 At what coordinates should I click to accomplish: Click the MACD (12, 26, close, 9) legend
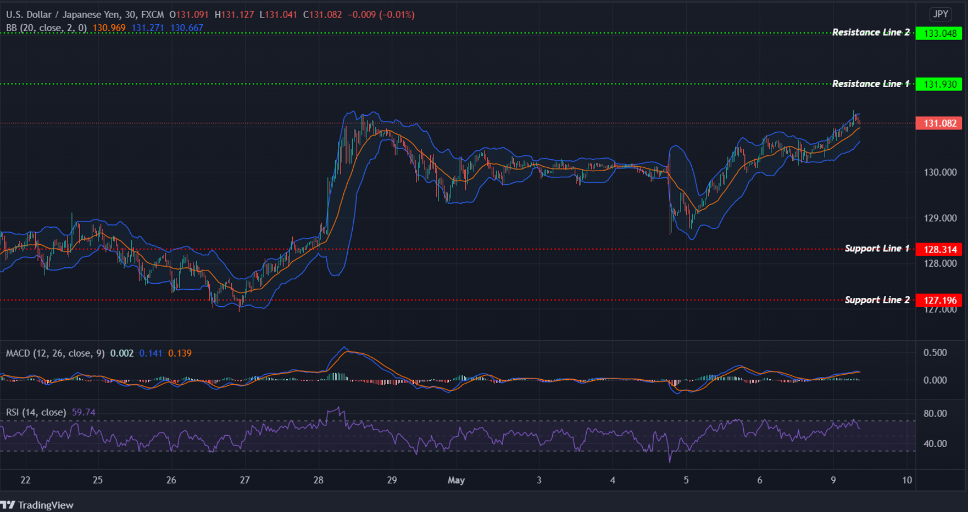tap(55, 353)
